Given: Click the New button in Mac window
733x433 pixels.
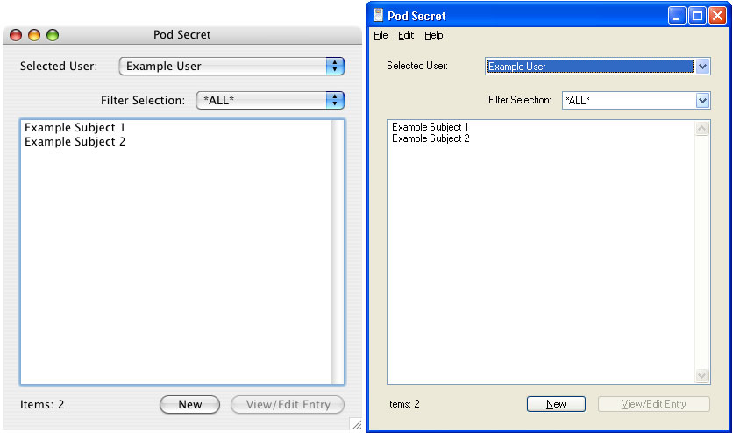Looking at the screenshot, I should pos(189,404).
